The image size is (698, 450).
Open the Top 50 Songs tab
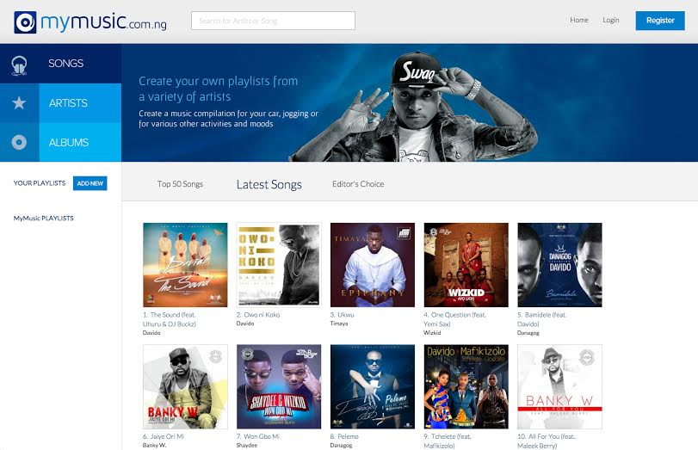[x=180, y=184]
